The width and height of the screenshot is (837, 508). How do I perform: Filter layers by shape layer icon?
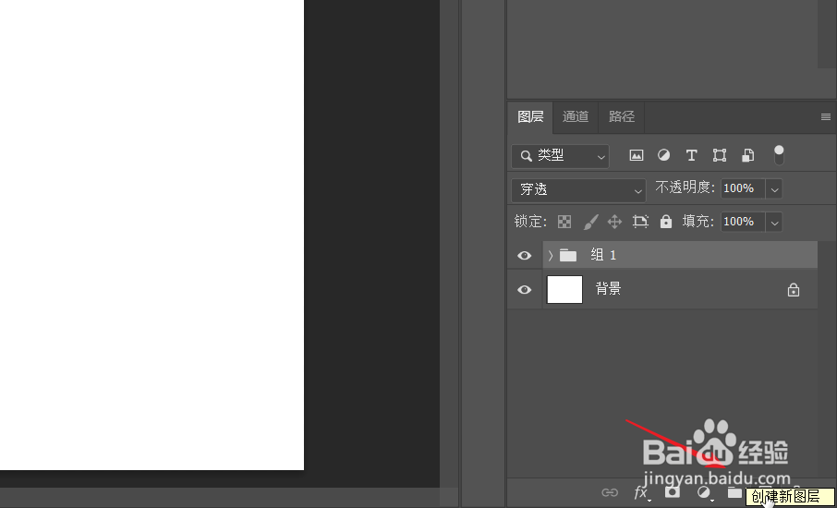pyautogui.click(x=720, y=155)
